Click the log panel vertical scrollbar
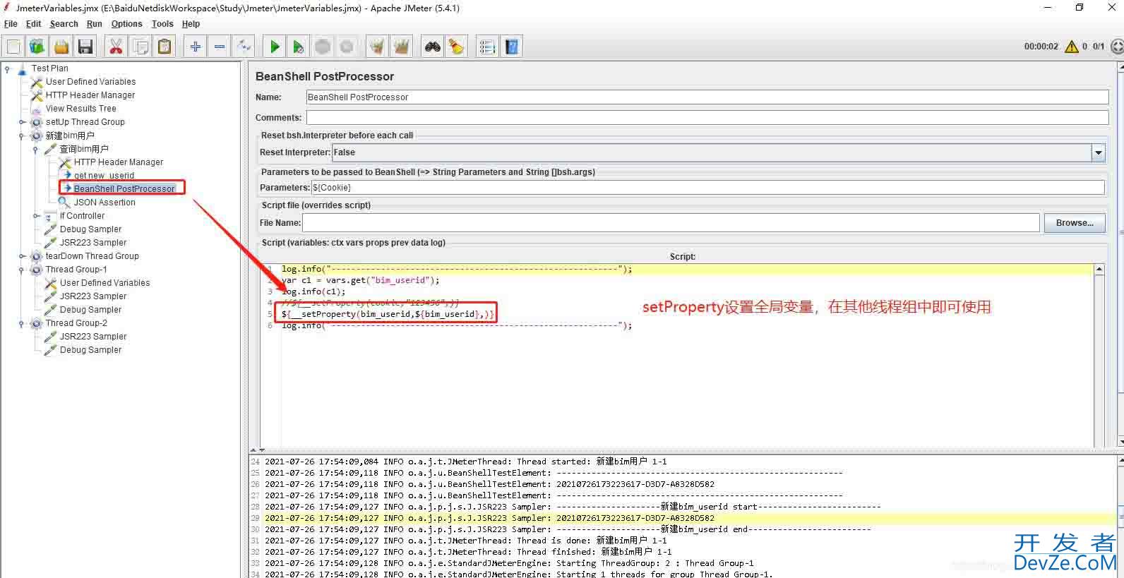 tap(1120, 515)
